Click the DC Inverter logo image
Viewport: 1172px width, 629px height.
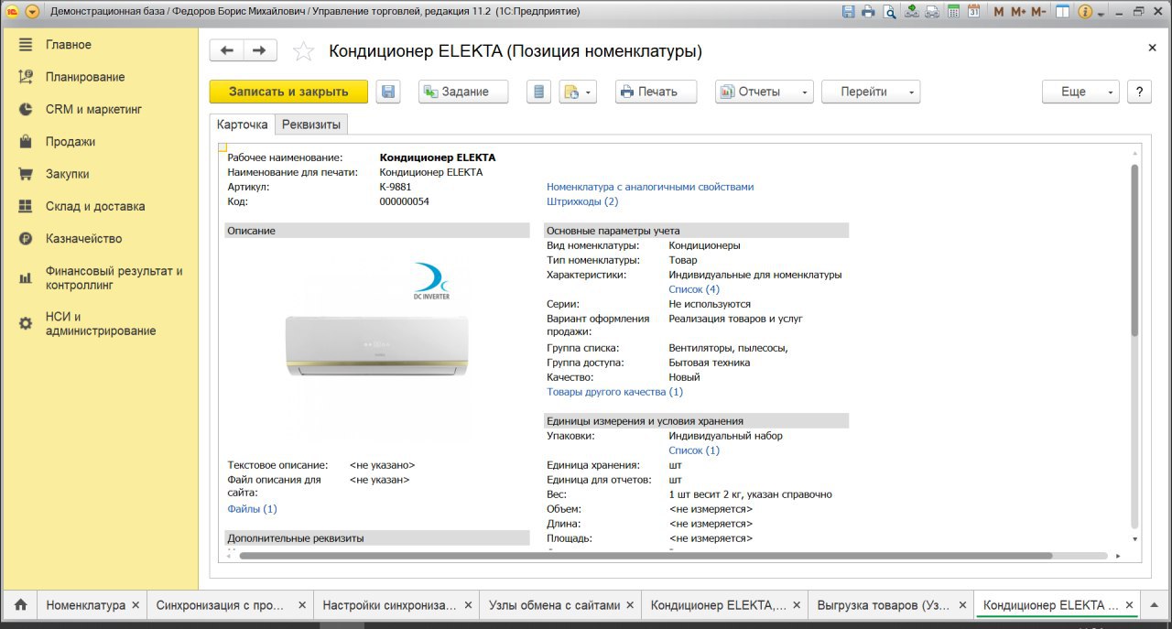click(x=430, y=281)
